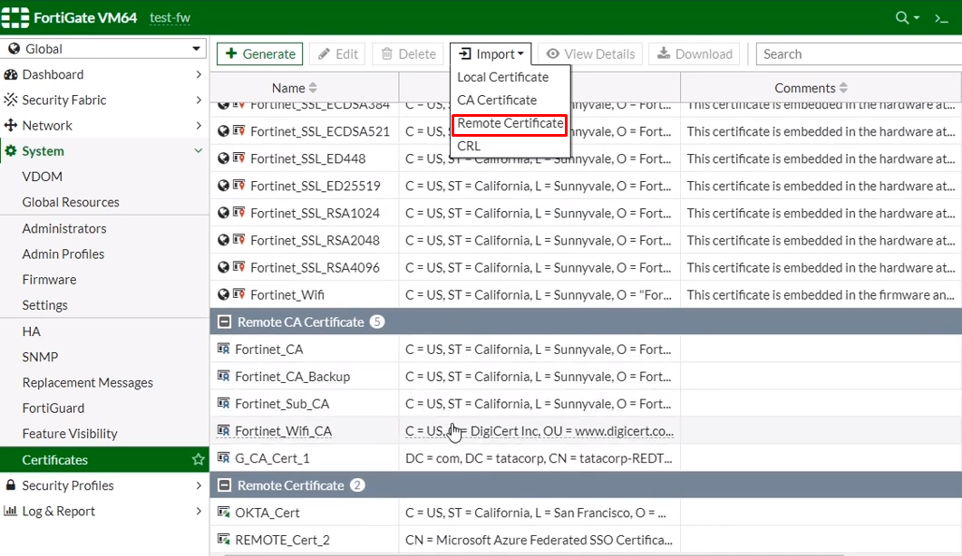Click the certificate Search field

coord(857,54)
